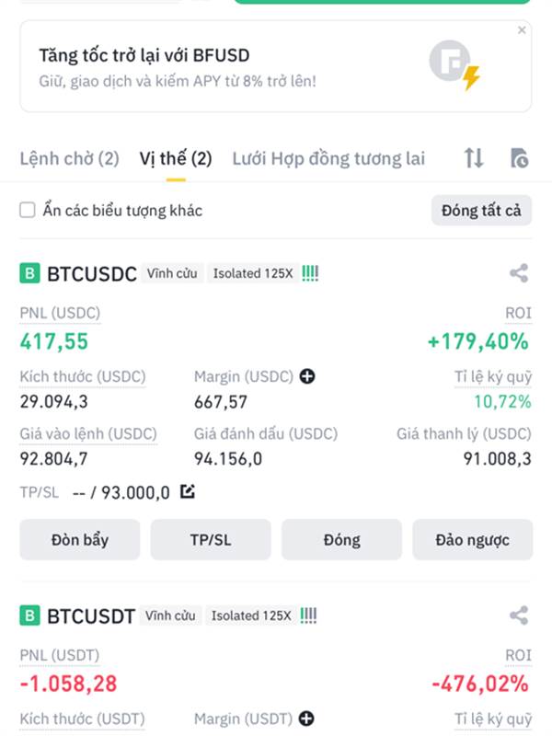Tap the BTCUSDC risk level bars indicator
The image size is (552, 736).
click(x=310, y=273)
